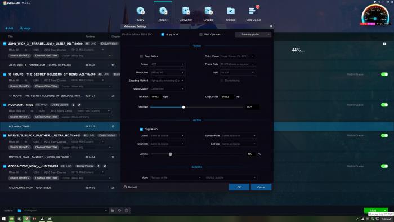This screenshot has height=222, width=394.
Task: Click the Default reset icon
Action: (125, 187)
